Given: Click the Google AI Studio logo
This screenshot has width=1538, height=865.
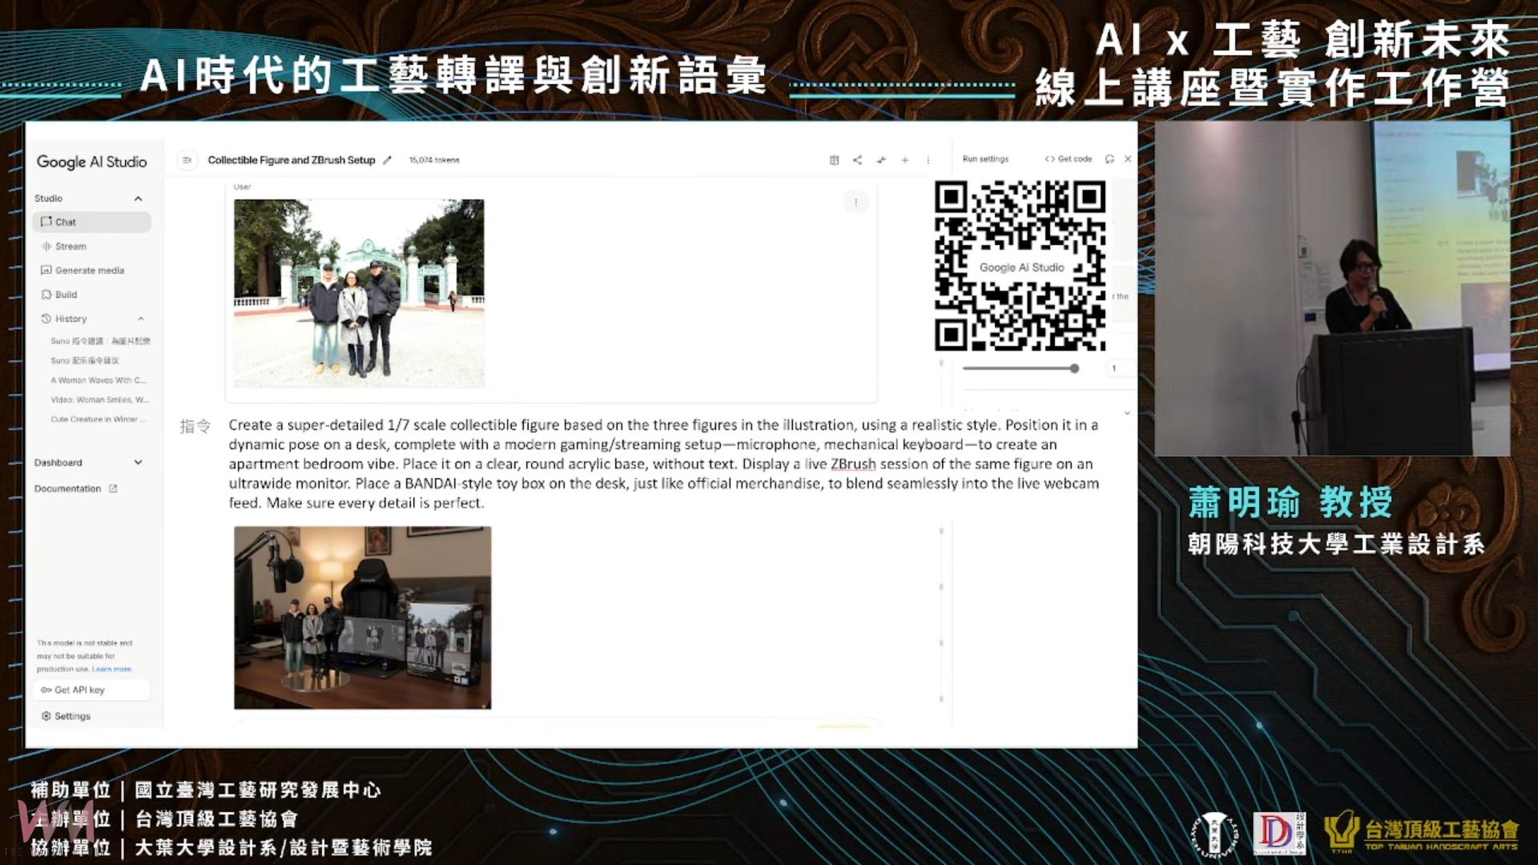Looking at the screenshot, I should (92, 162).
